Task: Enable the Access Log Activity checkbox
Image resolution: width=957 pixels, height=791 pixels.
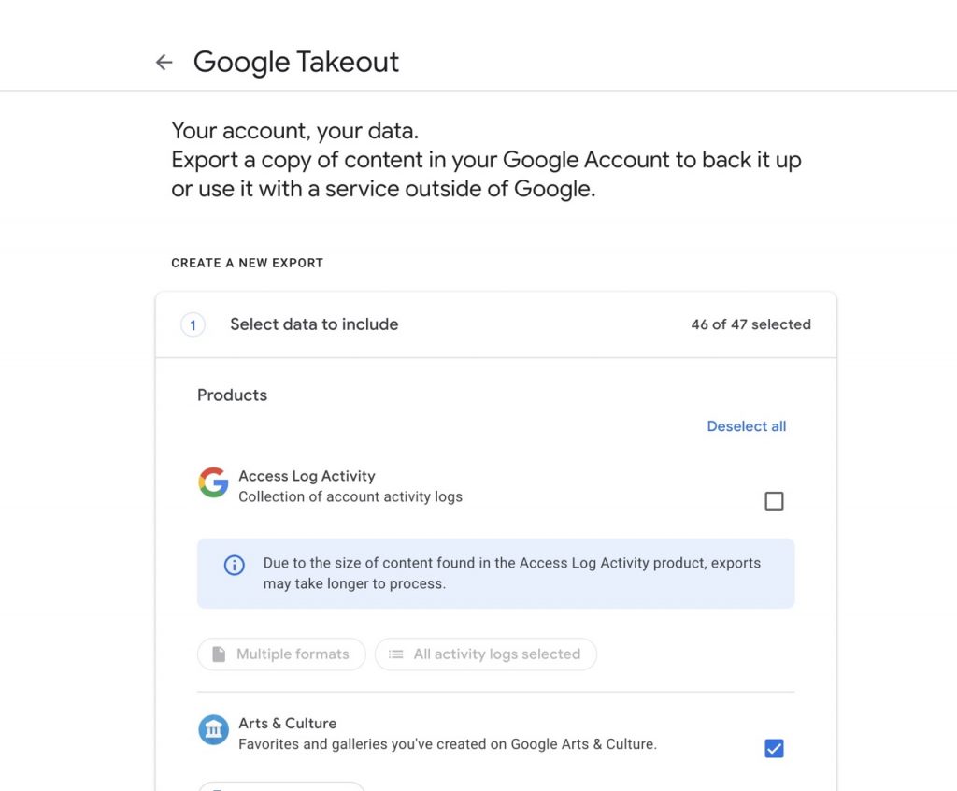Action: (x=774, y=501)
